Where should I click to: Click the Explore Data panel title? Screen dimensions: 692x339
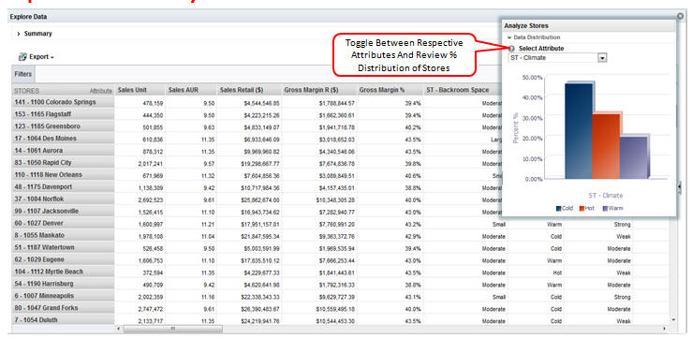[x=29, y=17]
